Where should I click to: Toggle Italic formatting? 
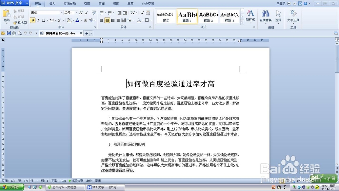(38, 20)
